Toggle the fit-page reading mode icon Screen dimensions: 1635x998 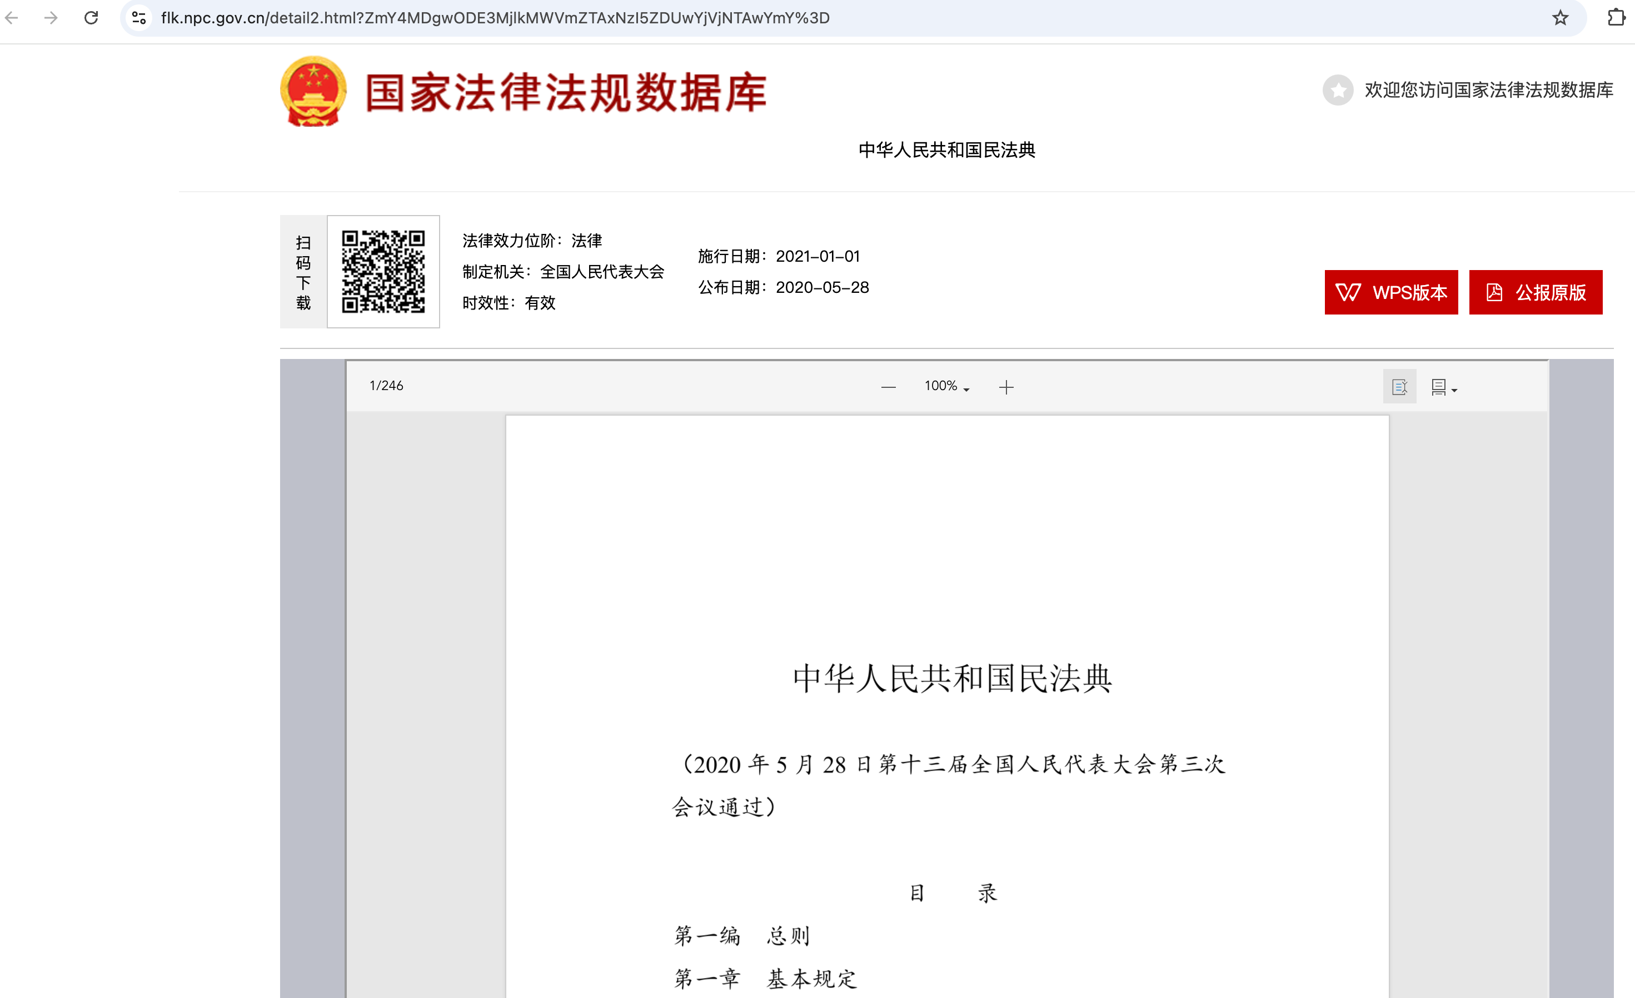(1399, 387)
